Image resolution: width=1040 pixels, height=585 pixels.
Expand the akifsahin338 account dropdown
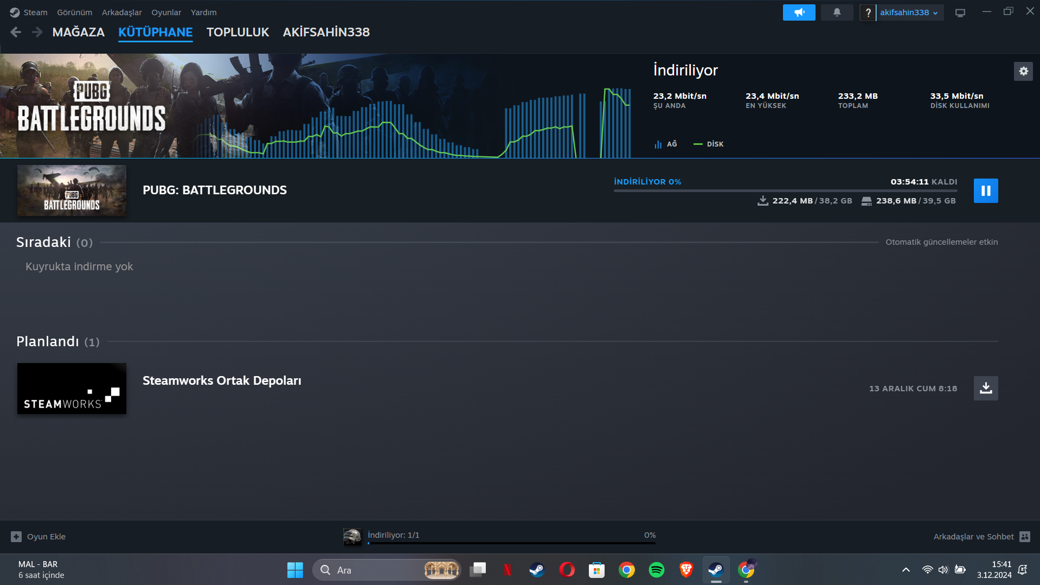click(x=909, y=12)
